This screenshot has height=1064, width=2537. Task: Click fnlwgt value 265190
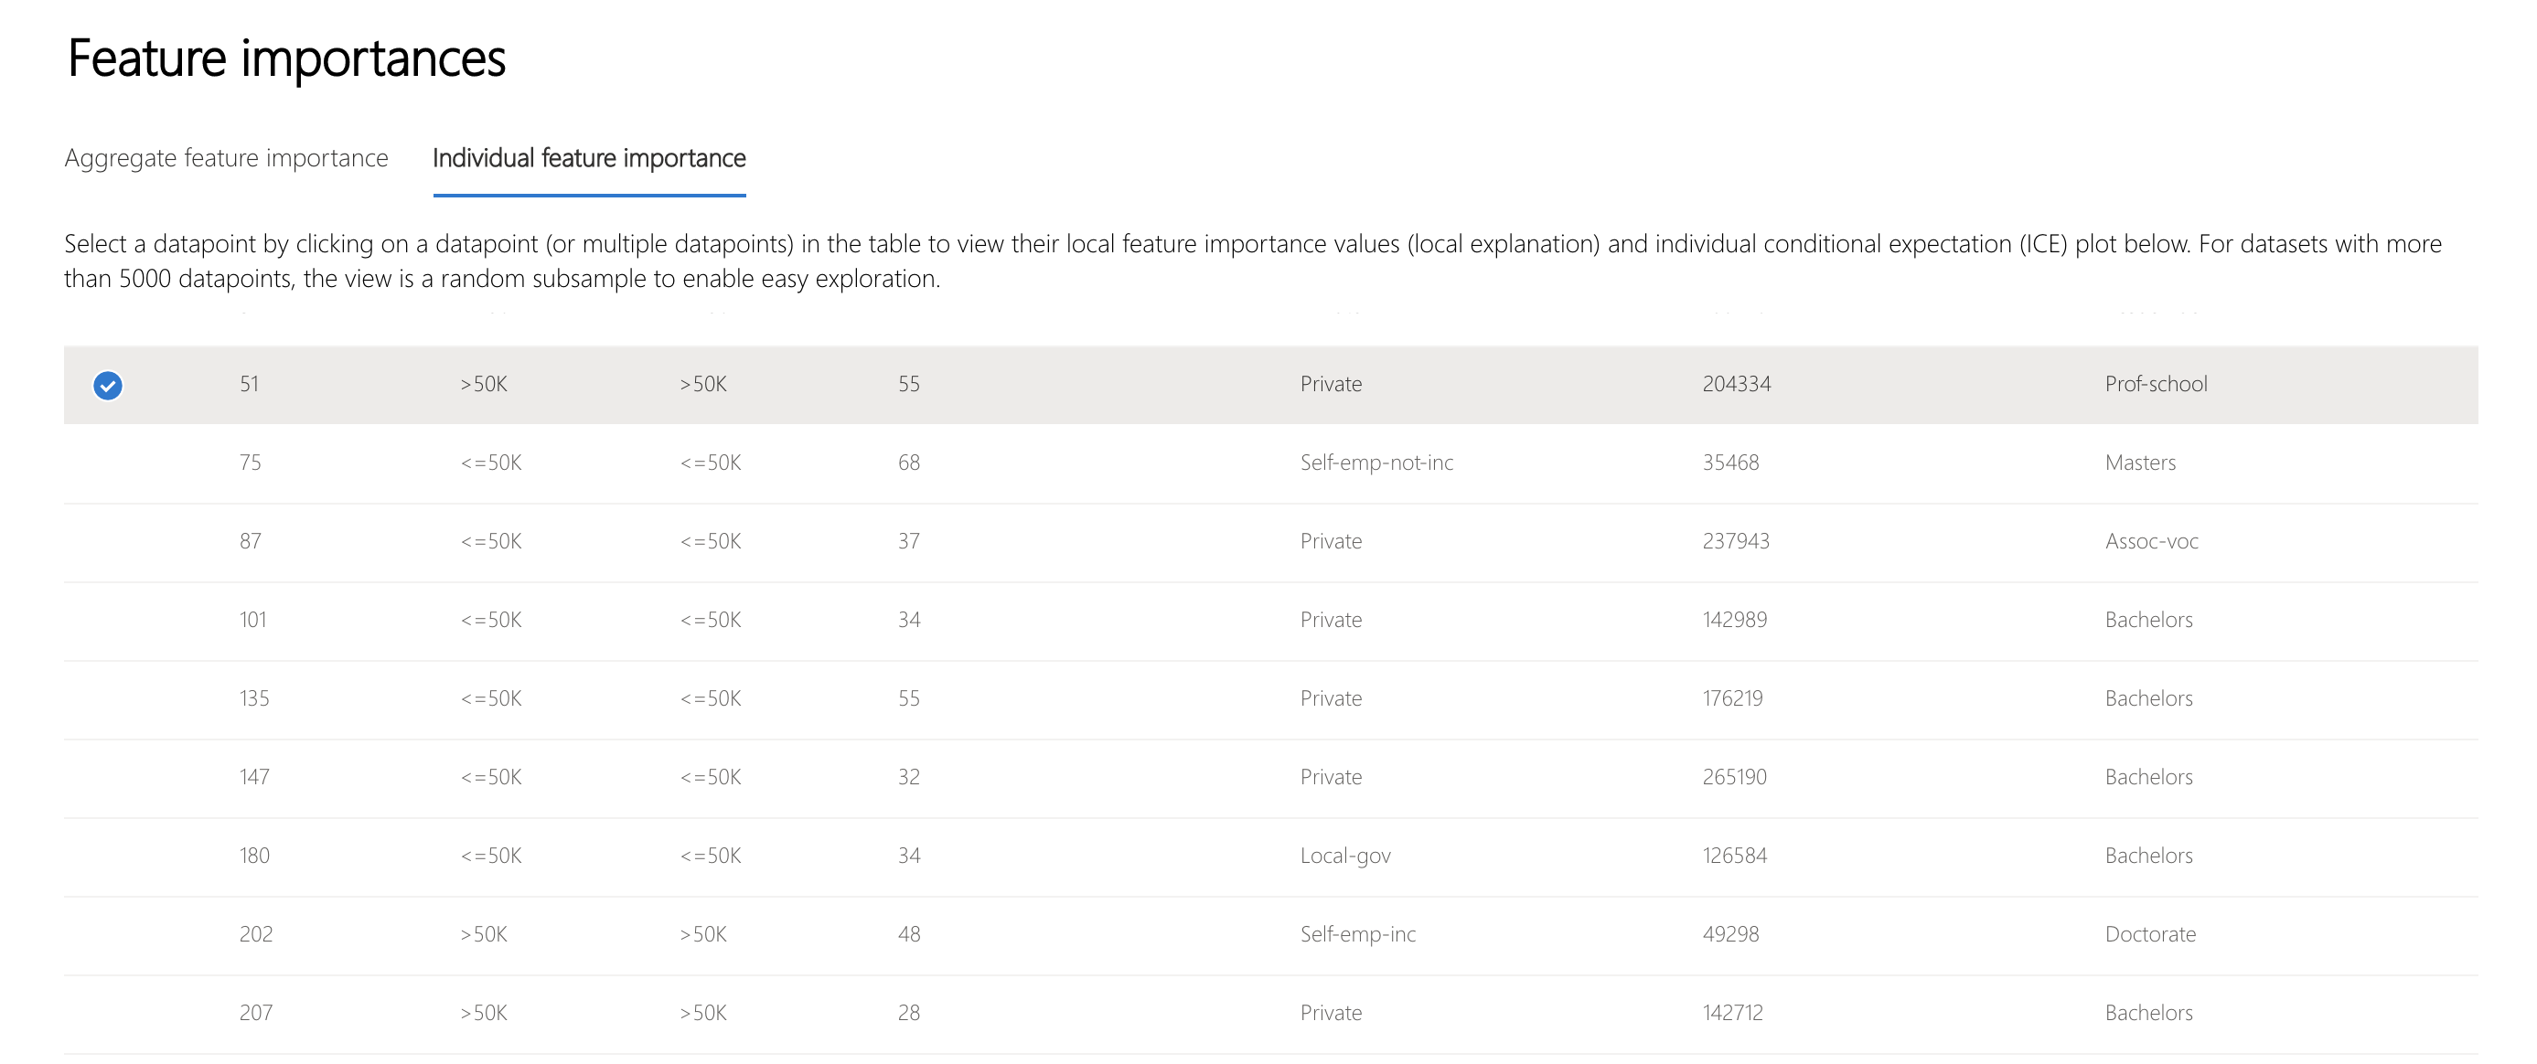(1734, 778)
